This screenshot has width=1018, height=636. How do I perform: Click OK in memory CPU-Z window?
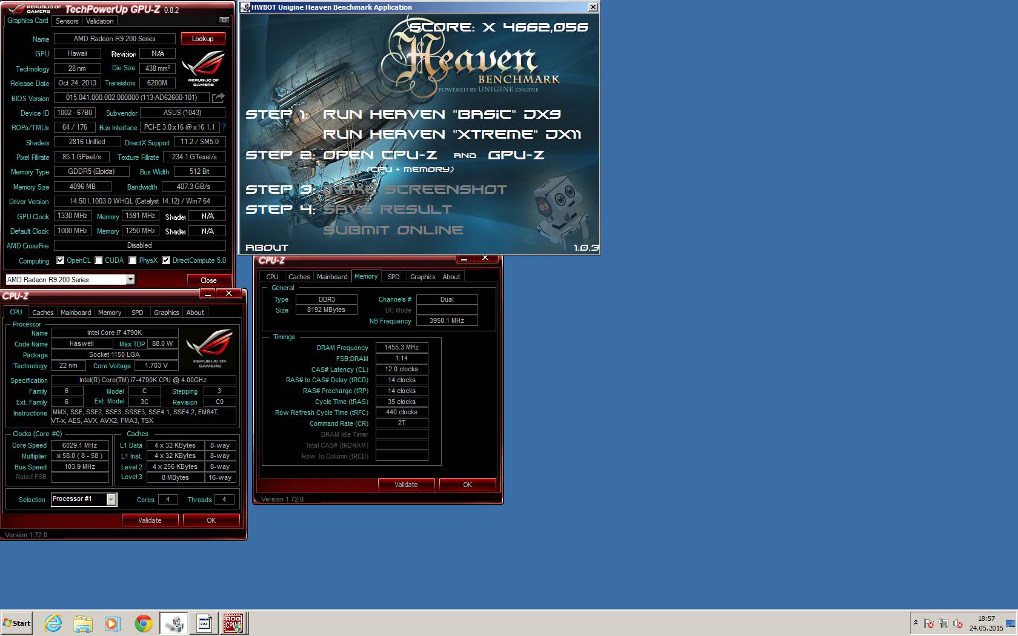(x=468, y=485)
